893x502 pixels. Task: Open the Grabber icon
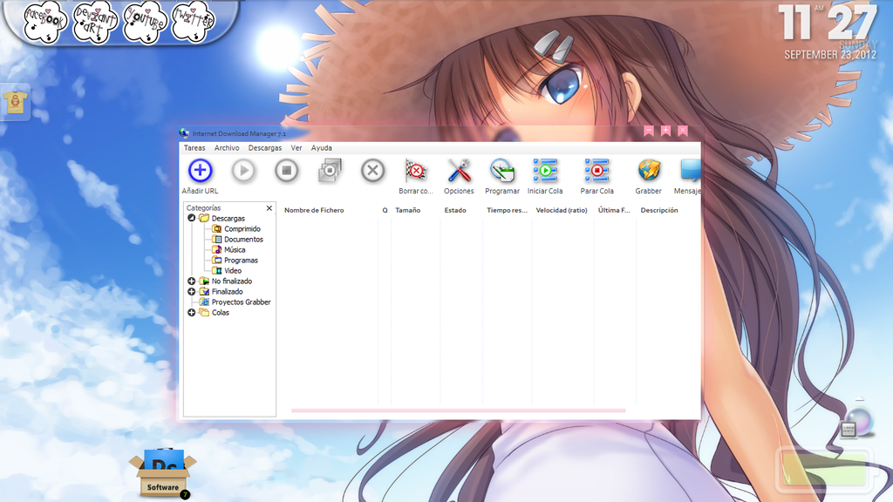point(649,171)
